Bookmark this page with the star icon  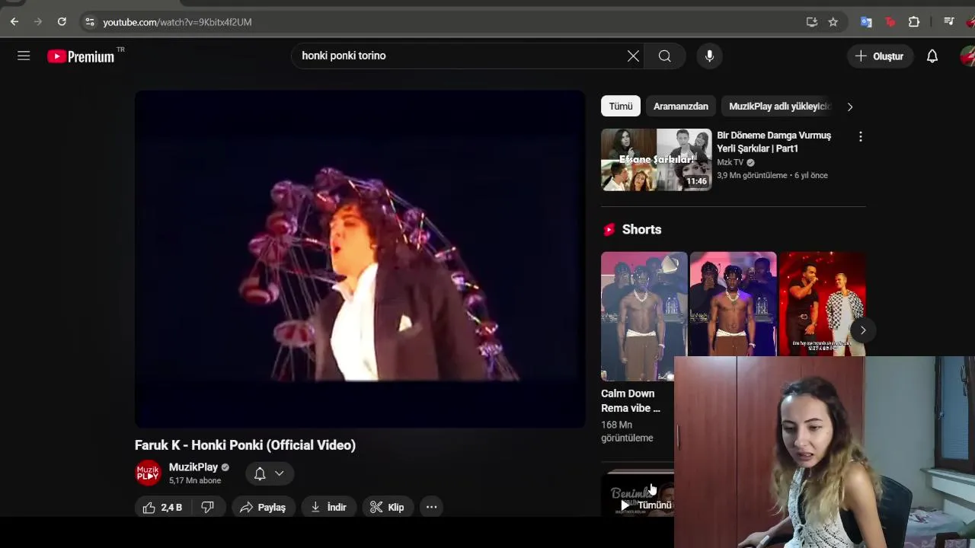833,22
